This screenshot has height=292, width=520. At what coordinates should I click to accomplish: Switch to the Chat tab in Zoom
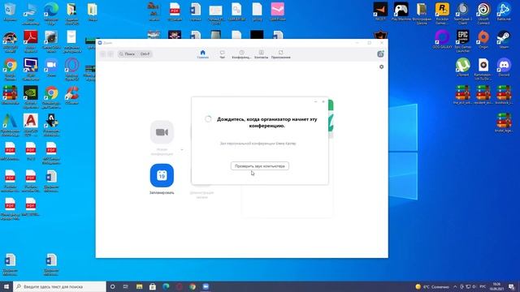coord(222,54)
